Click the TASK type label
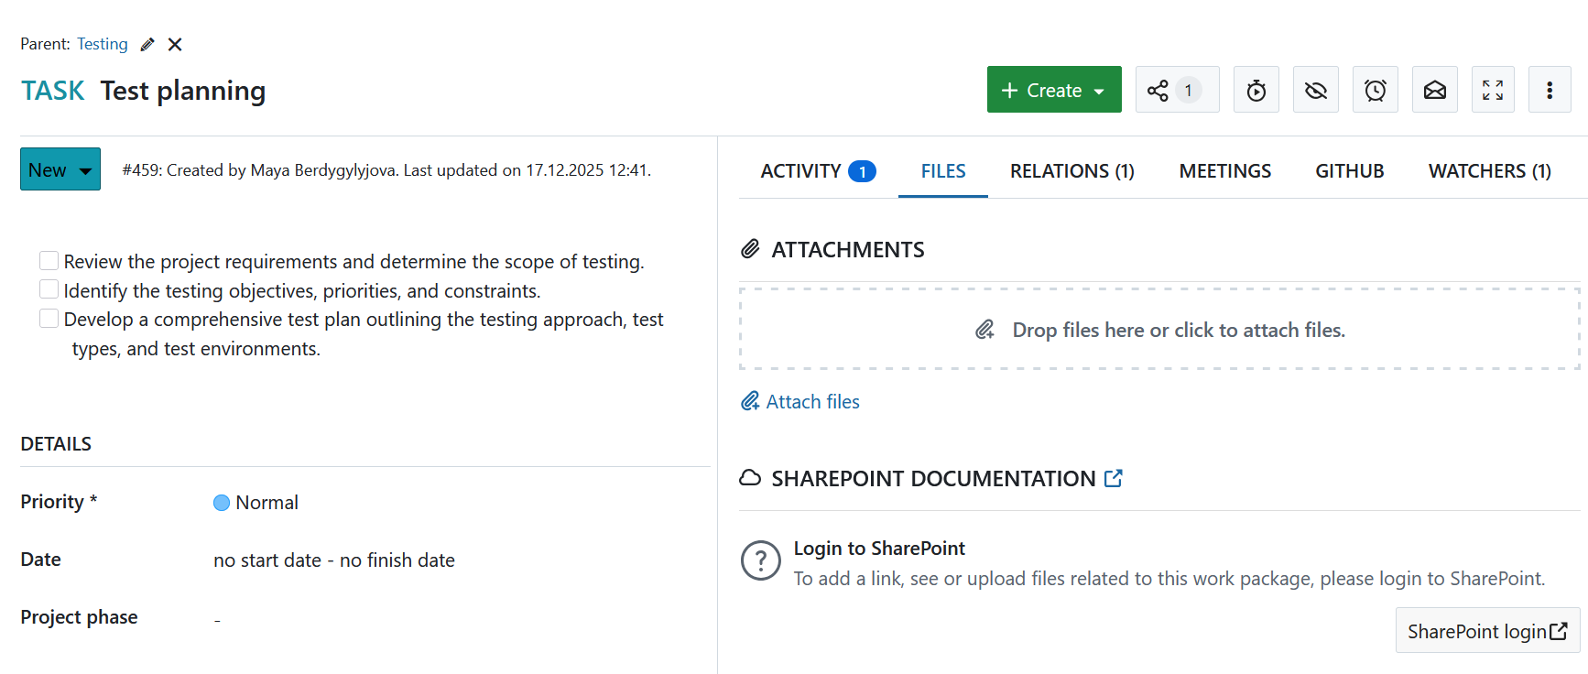1588x674 pixels. (x=53, y=91)
